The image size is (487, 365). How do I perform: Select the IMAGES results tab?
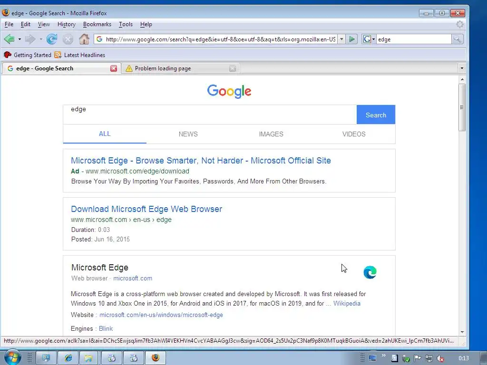271,134
